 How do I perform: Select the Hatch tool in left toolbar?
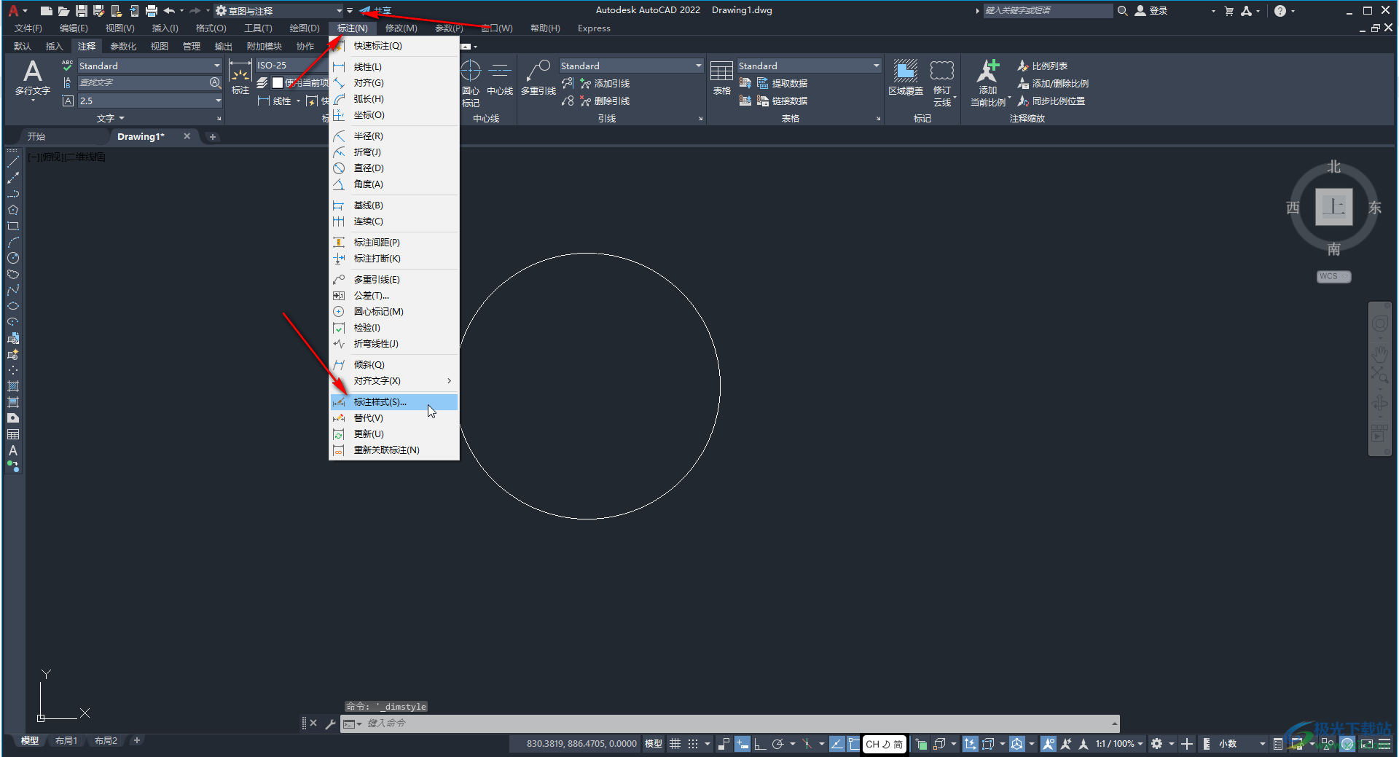(13, 387)
